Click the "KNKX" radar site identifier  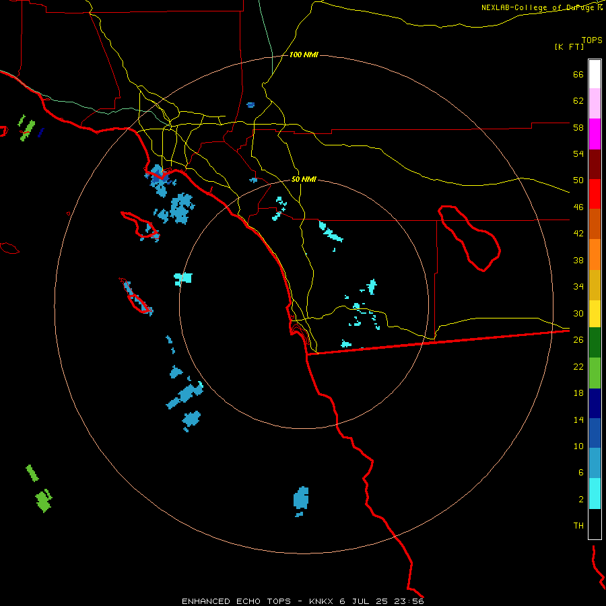click(323, 601)
